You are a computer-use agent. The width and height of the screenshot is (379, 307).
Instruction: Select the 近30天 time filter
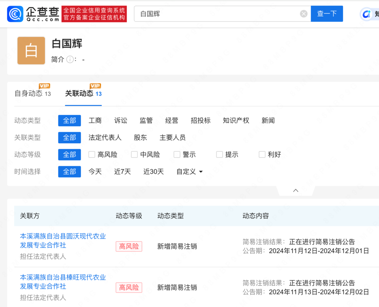(153, 172)
